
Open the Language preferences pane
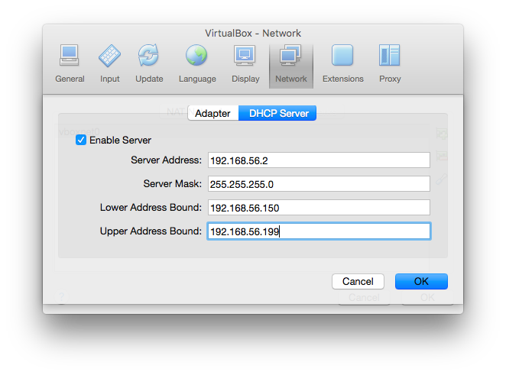click(197, 64)
